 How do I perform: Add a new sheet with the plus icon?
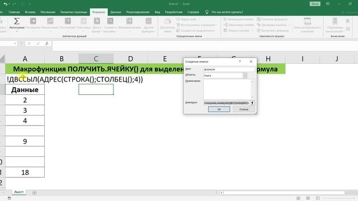[34, 193]
